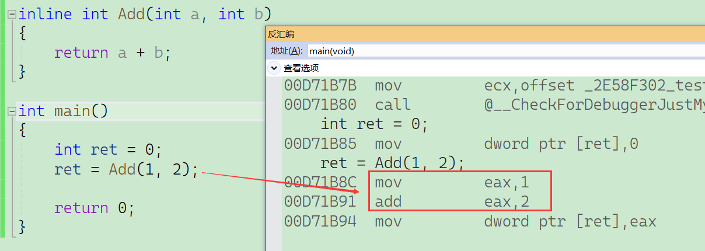
Task: Expand the 查看选项 chevron in disassembly
Action: click(x=274, y=68)
